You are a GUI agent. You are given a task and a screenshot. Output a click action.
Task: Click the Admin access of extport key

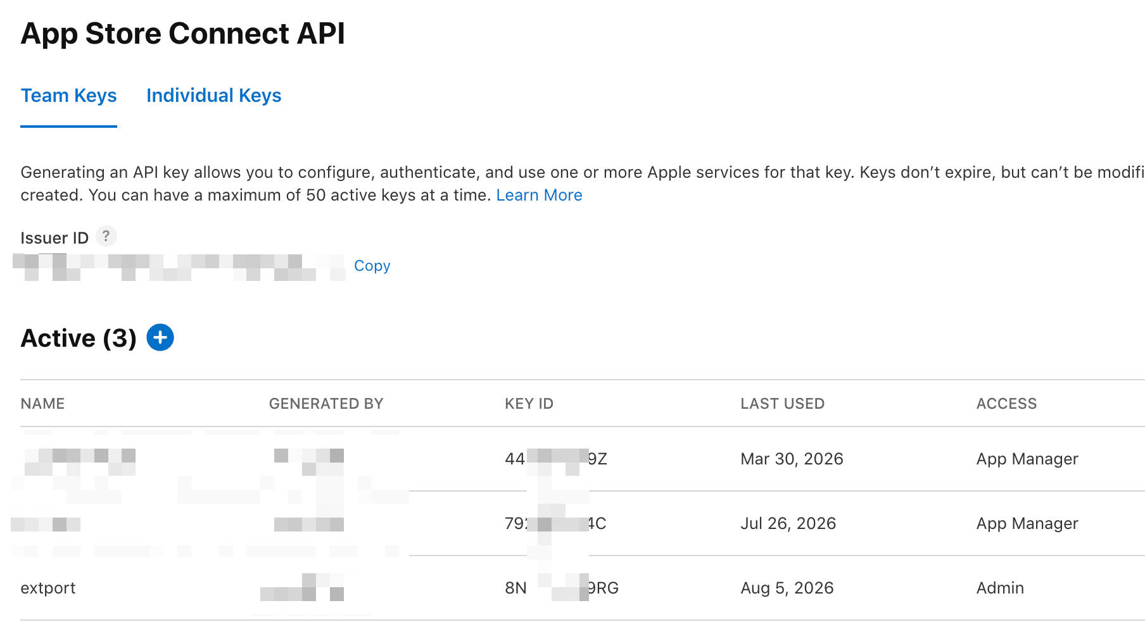pos(1000,588)
